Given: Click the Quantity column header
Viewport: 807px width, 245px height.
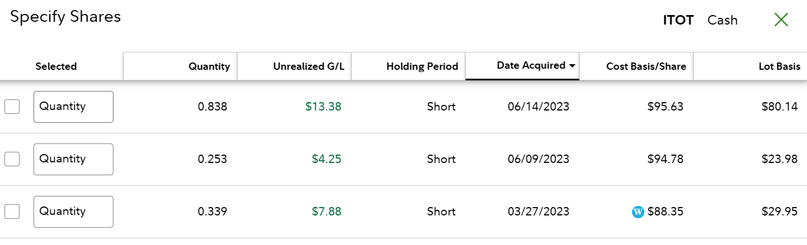Looking at the screenshot, I should (209, 66).
